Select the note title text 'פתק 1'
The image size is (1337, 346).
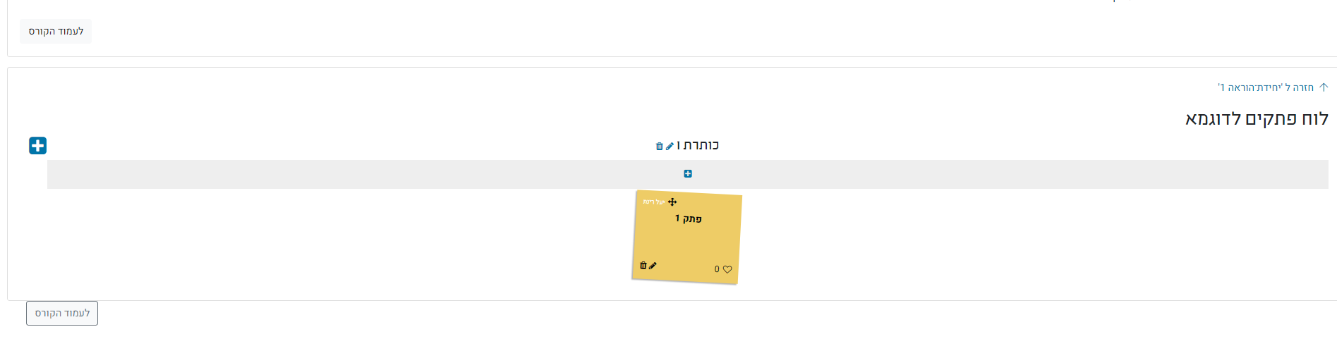point(688,218)
